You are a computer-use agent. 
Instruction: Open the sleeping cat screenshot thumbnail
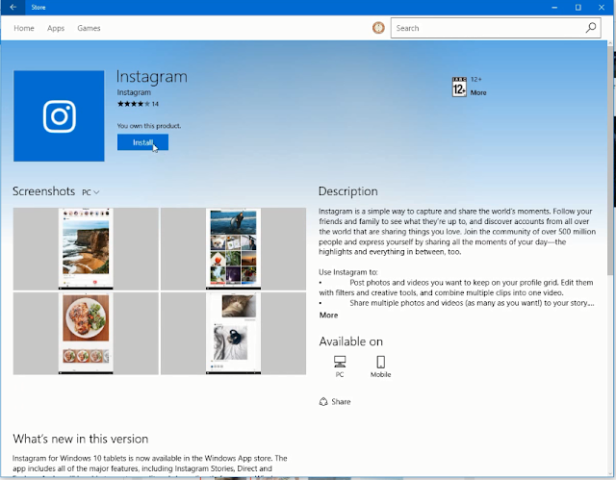[x=233, y=333]
